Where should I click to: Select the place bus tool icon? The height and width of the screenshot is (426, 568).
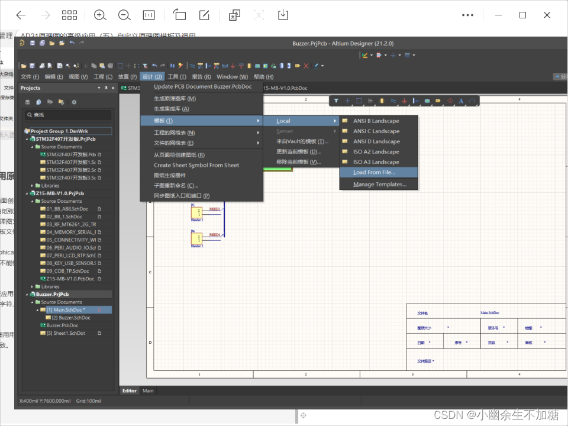[x=201, y=66]
